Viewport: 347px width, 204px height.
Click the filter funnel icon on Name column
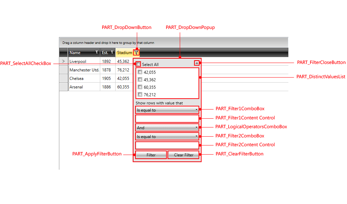pyautogui.click(x=96, y=52)
